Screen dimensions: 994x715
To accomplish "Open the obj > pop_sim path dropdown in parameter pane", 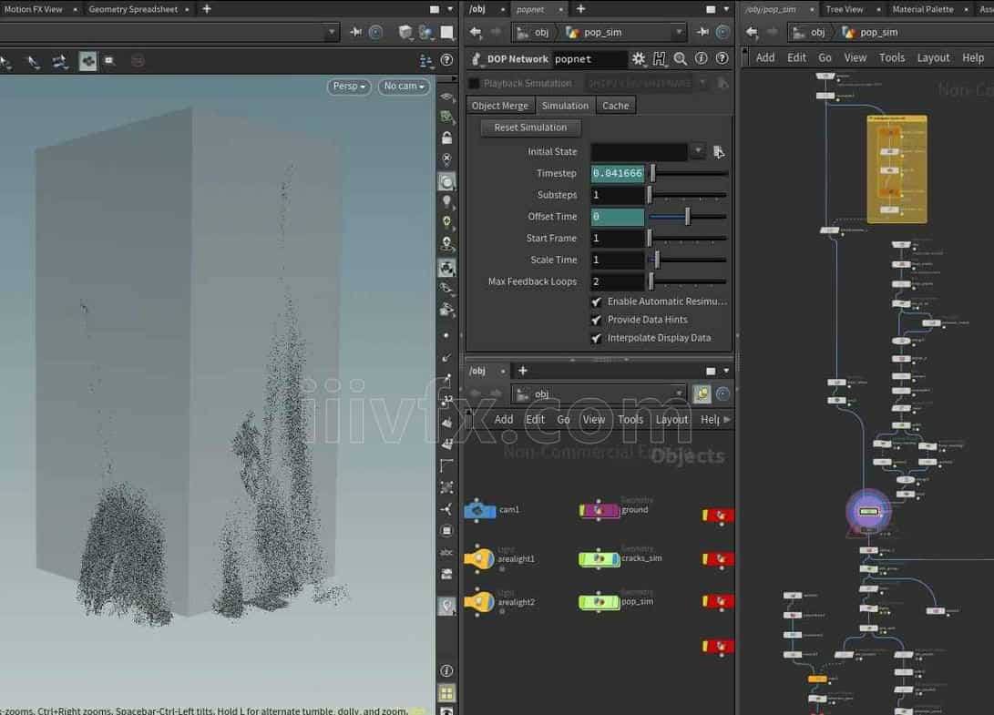I will [x=679, y=32].
